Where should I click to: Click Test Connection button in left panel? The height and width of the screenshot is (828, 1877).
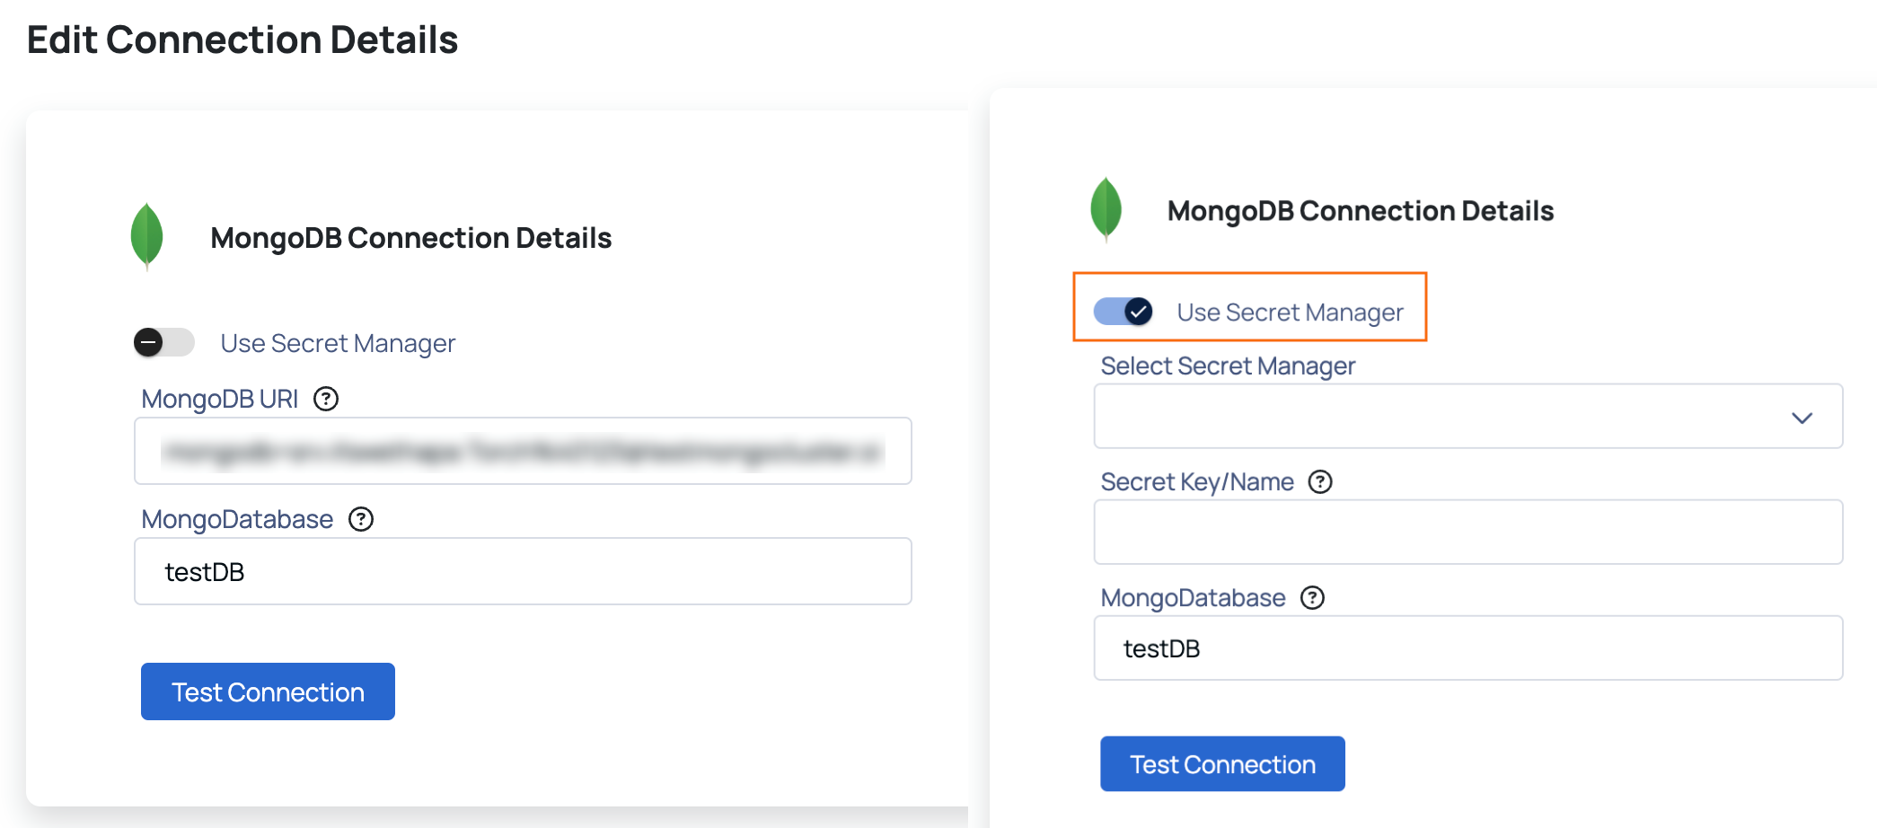(x=268, y=691)
